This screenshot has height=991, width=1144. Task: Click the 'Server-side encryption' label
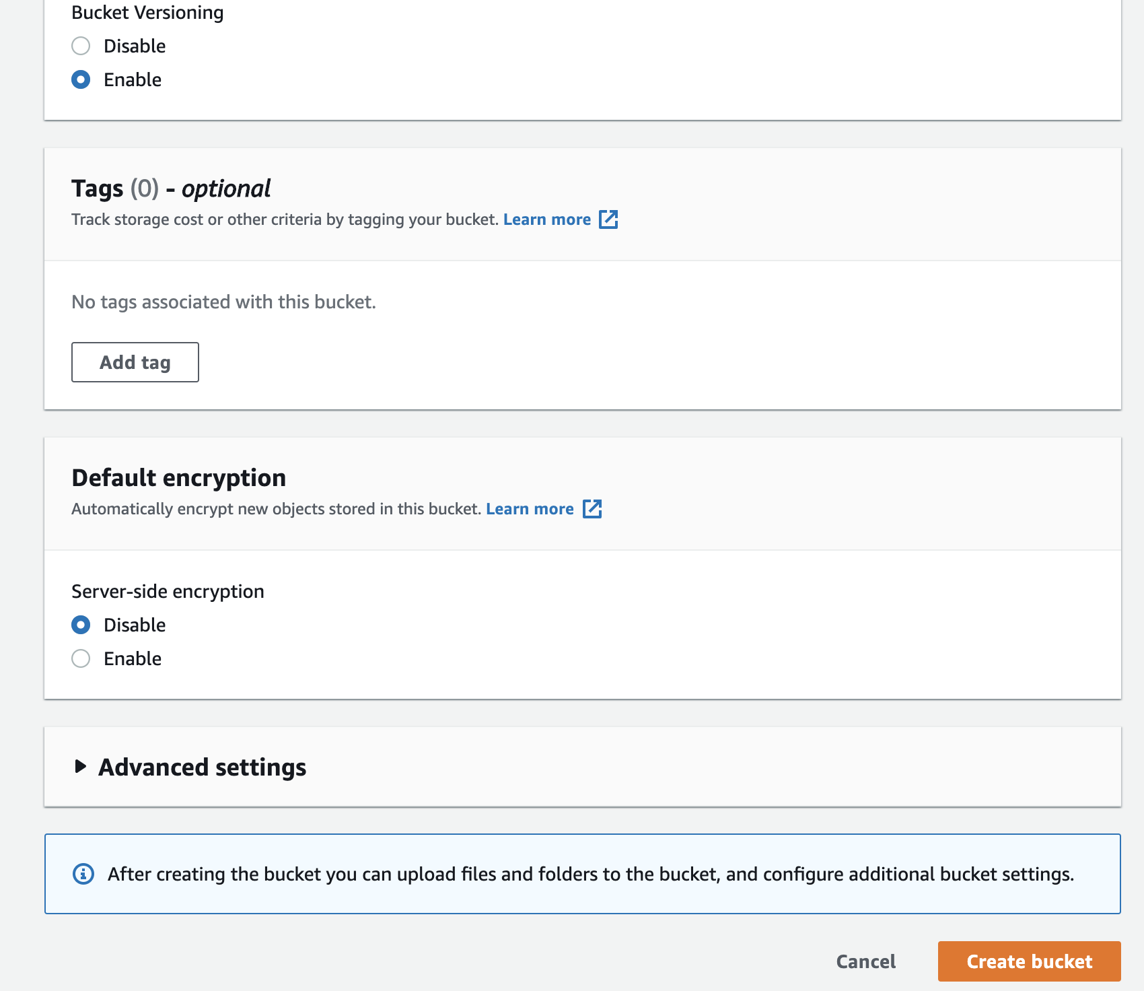(168, 591)
